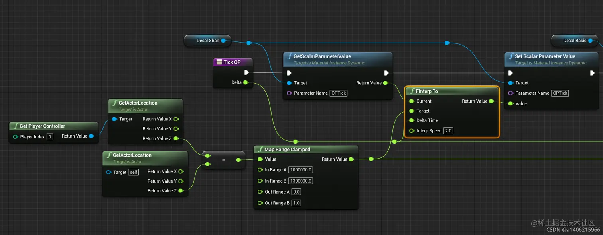The height and width of the screenshot is (235, 603).
Task: Click the execution pin on Set Scalar Parameter Value
Action: pyautogui.click(x=511, y=73)
